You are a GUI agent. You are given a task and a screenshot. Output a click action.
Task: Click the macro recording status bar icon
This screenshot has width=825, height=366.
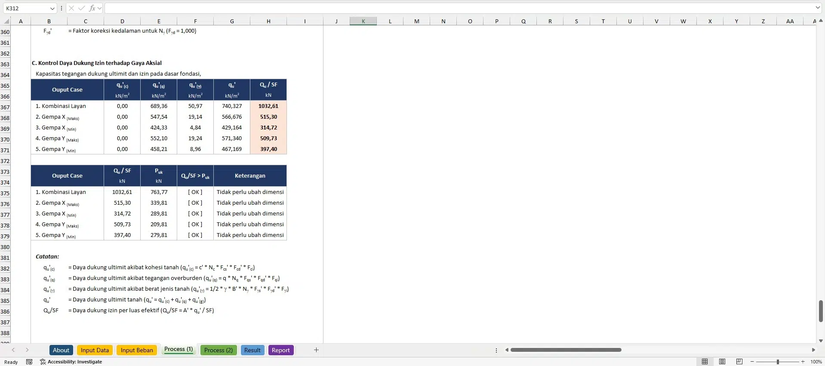(29, 362)
